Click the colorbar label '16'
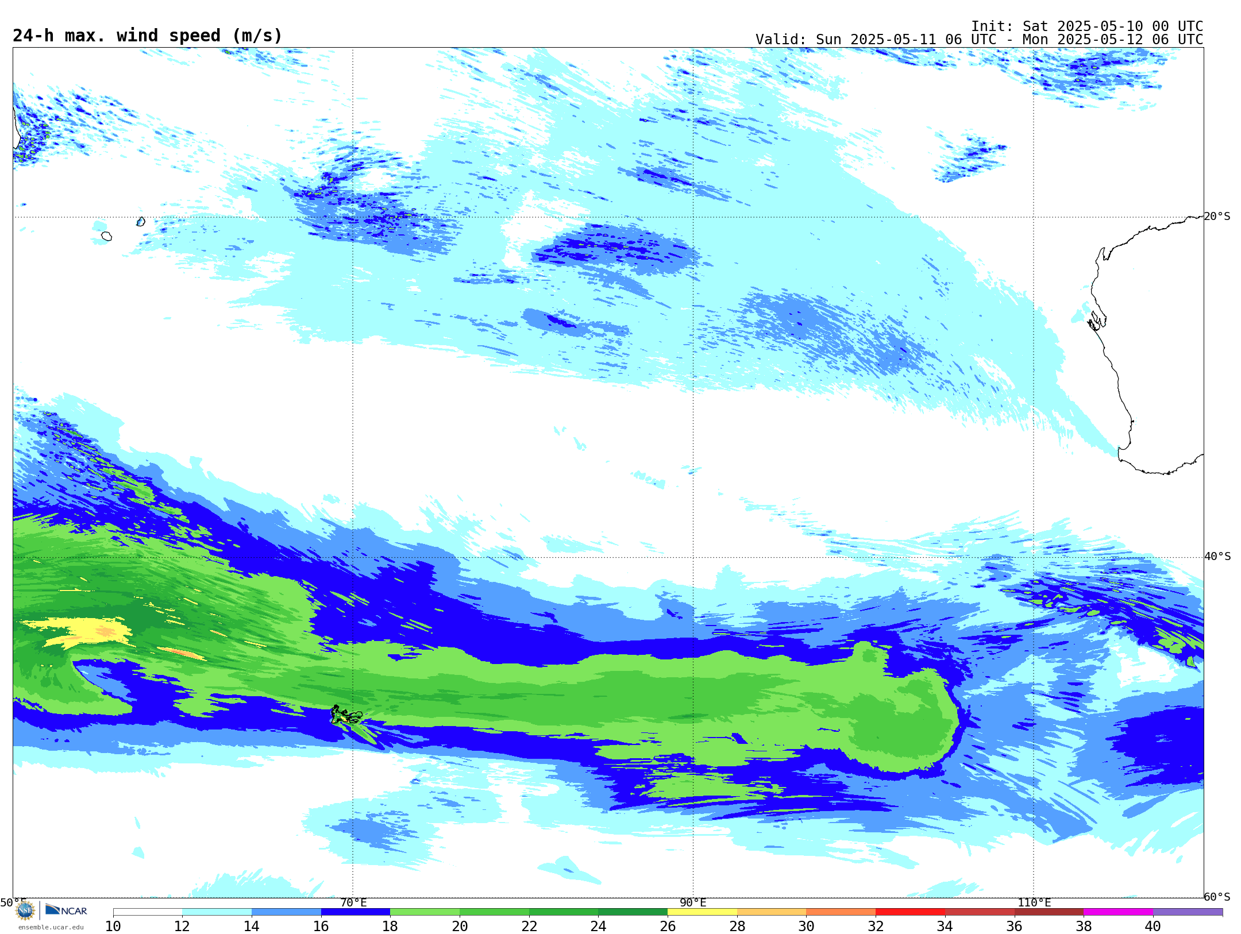The width and height of the screenshot is (1241, 934). (321, 927)
